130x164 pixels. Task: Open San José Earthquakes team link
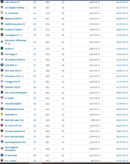point(16,93)
